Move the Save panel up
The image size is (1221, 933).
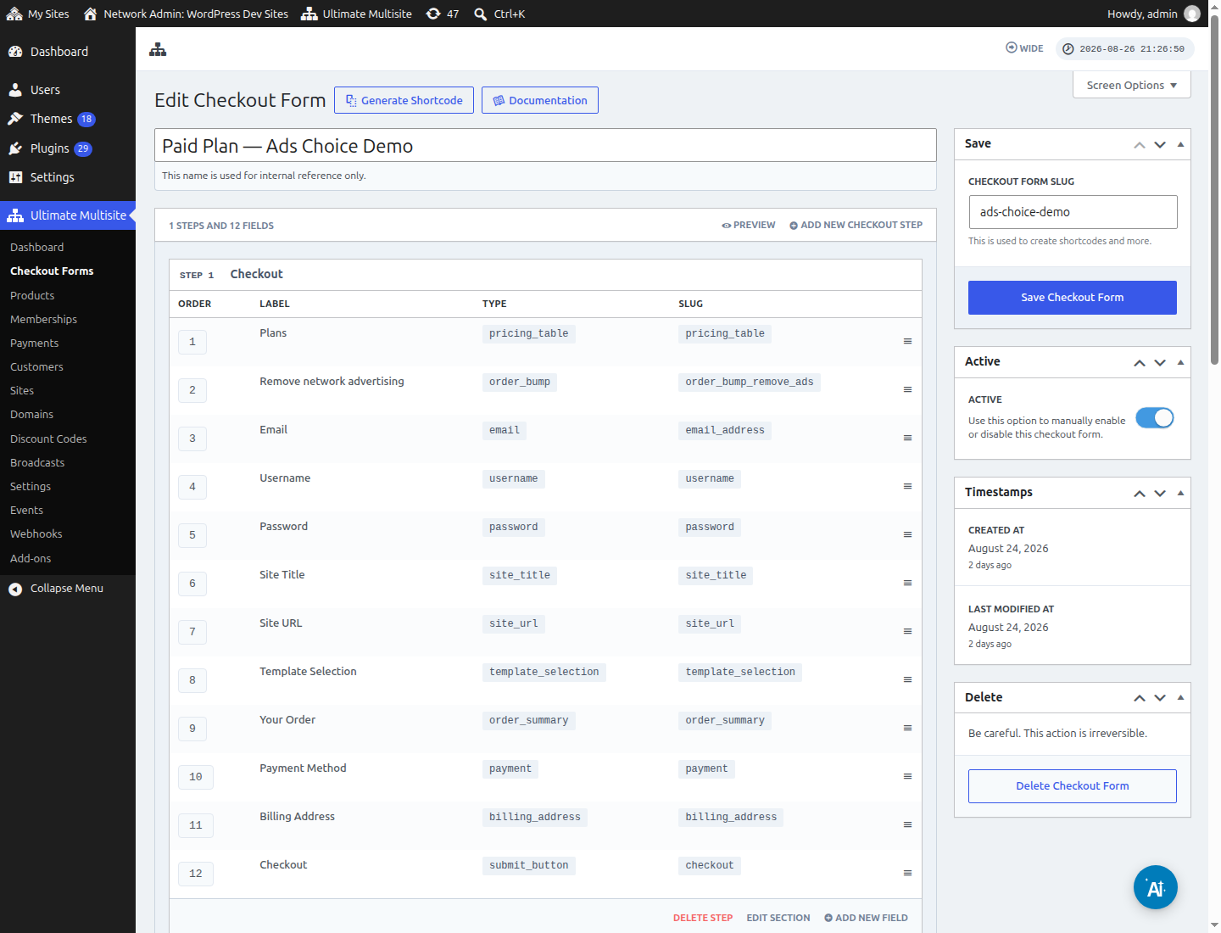1140,145
